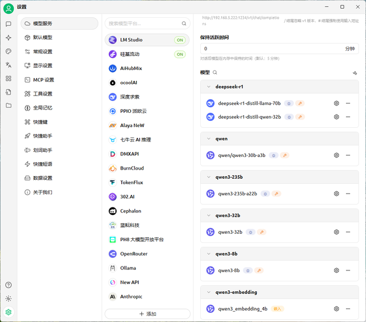Viewport: 366px width, 322px height.
Task: Open settings for qwen/qwen3-30b-a3b
Action: (336, 155)
